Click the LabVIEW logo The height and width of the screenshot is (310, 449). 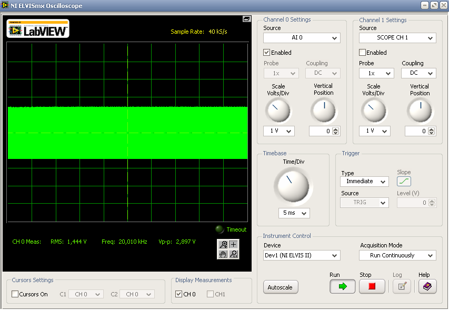pos(38,28)
